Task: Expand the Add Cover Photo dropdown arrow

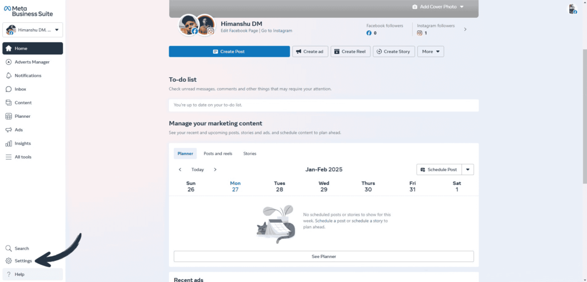Action: 461,7
